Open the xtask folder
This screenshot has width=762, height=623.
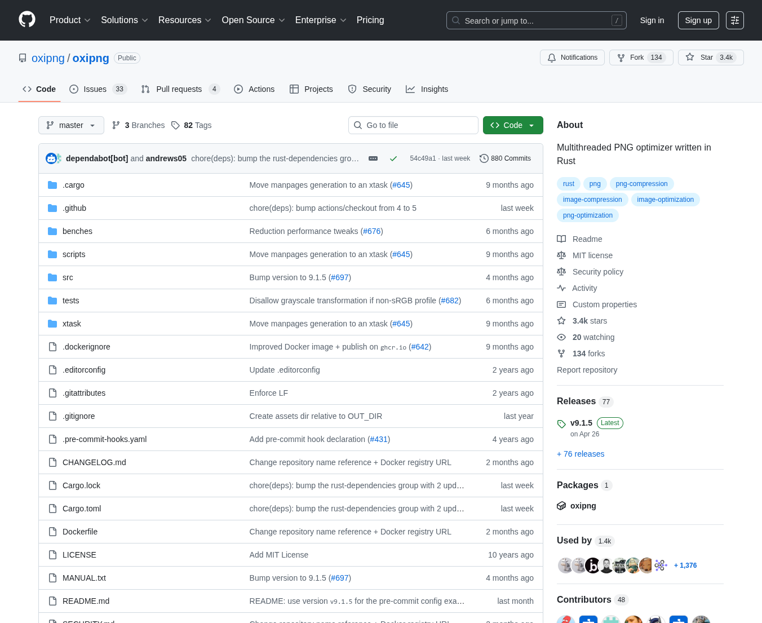(72, 324)
